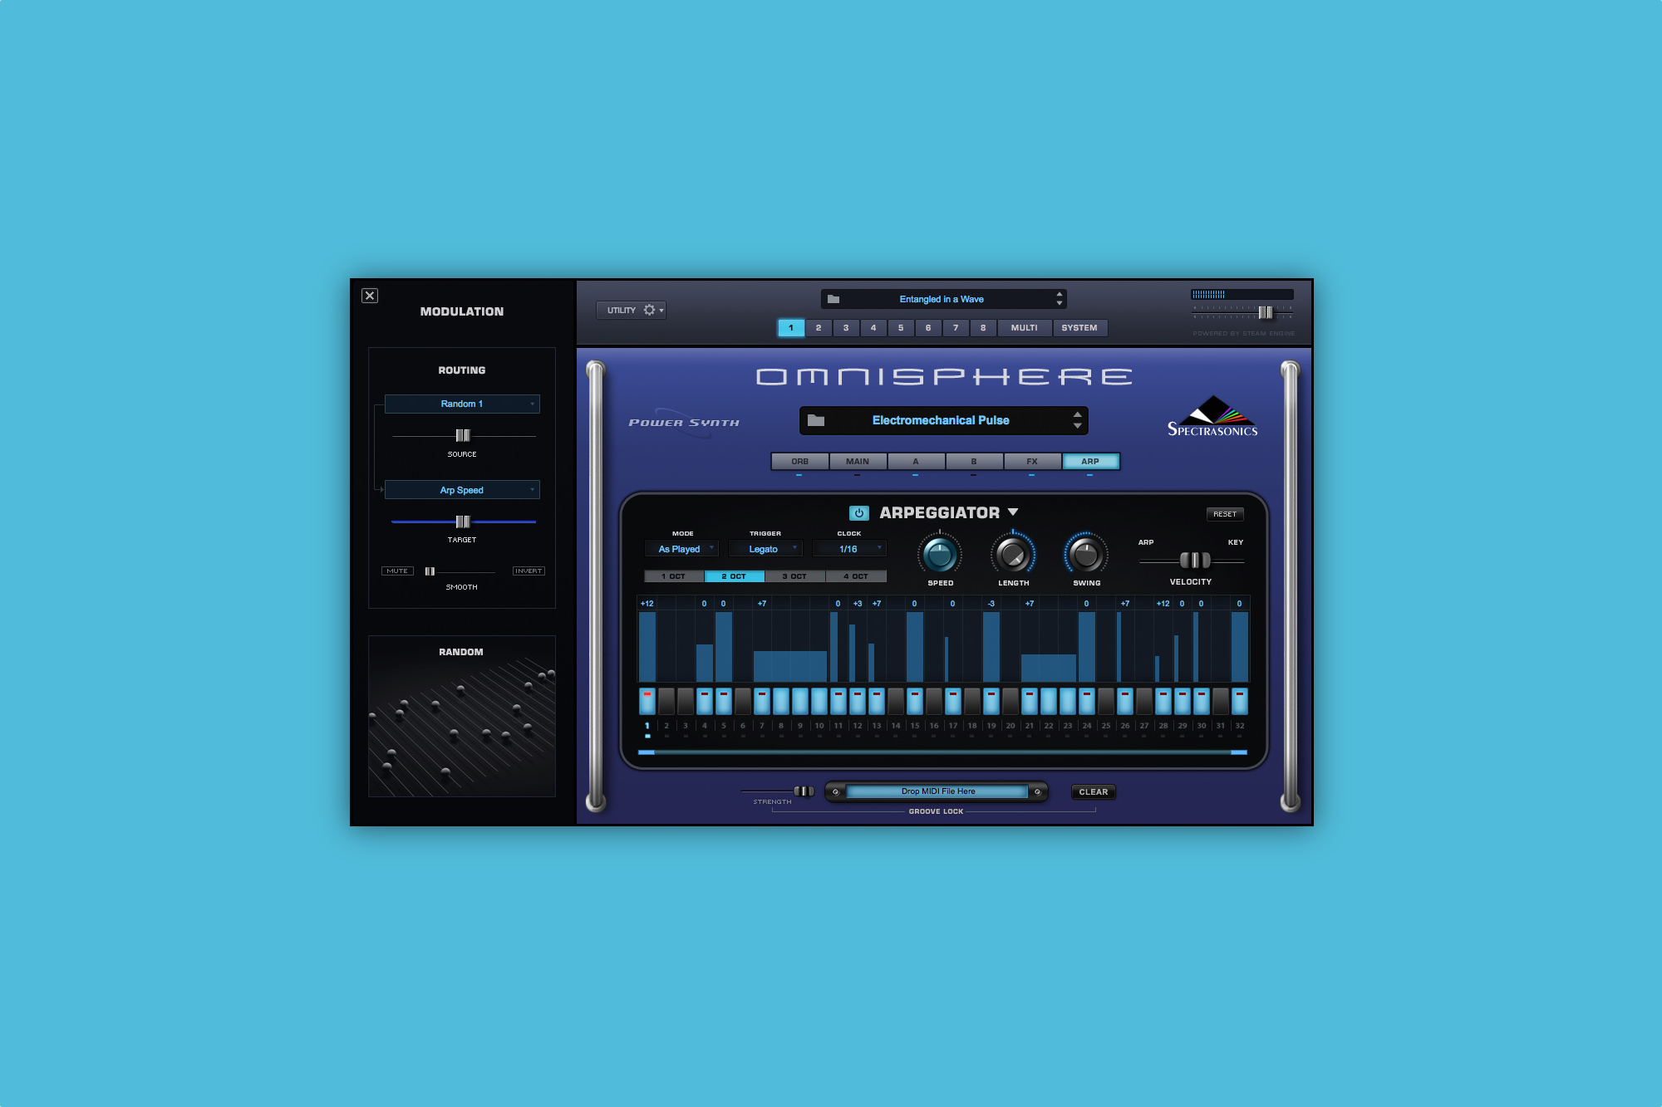The width and height of the screenshot is (1662, 1107).
Task: Open the Random 1 source dropdown
Action: pos(461,404)
